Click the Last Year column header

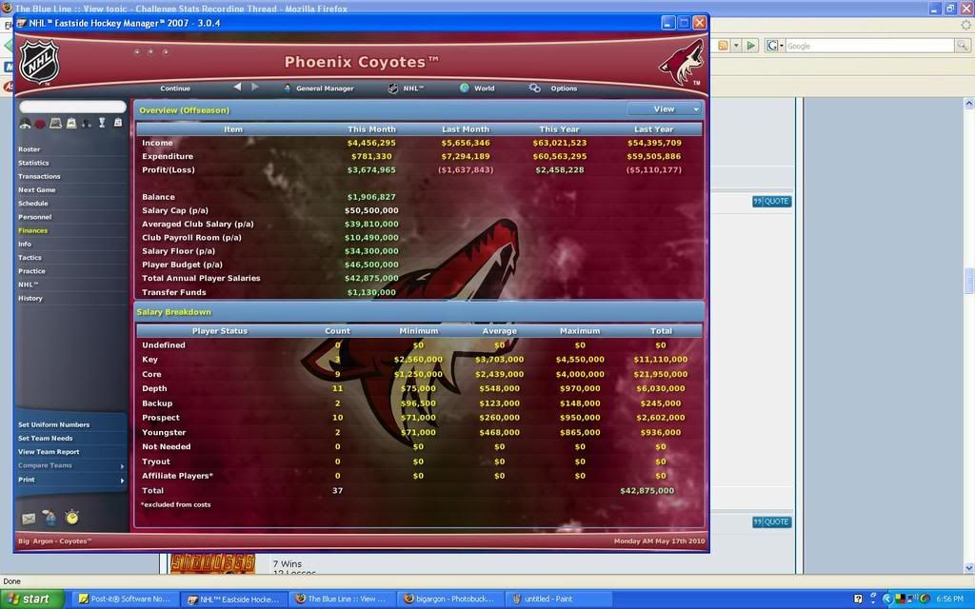[653, 129]
